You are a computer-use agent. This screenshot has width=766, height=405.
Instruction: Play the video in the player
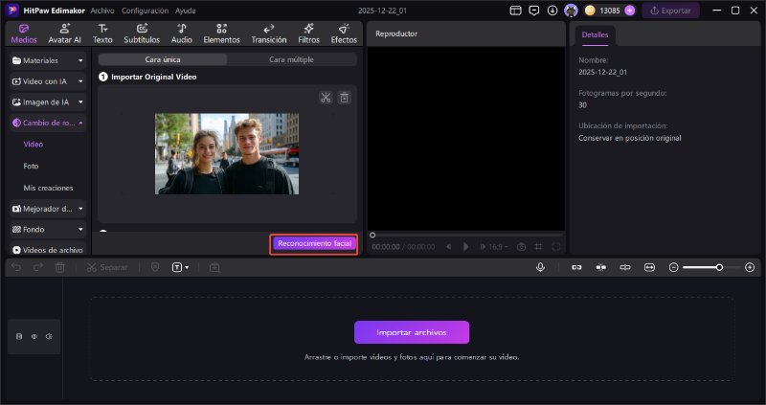(x=465, y=247)
